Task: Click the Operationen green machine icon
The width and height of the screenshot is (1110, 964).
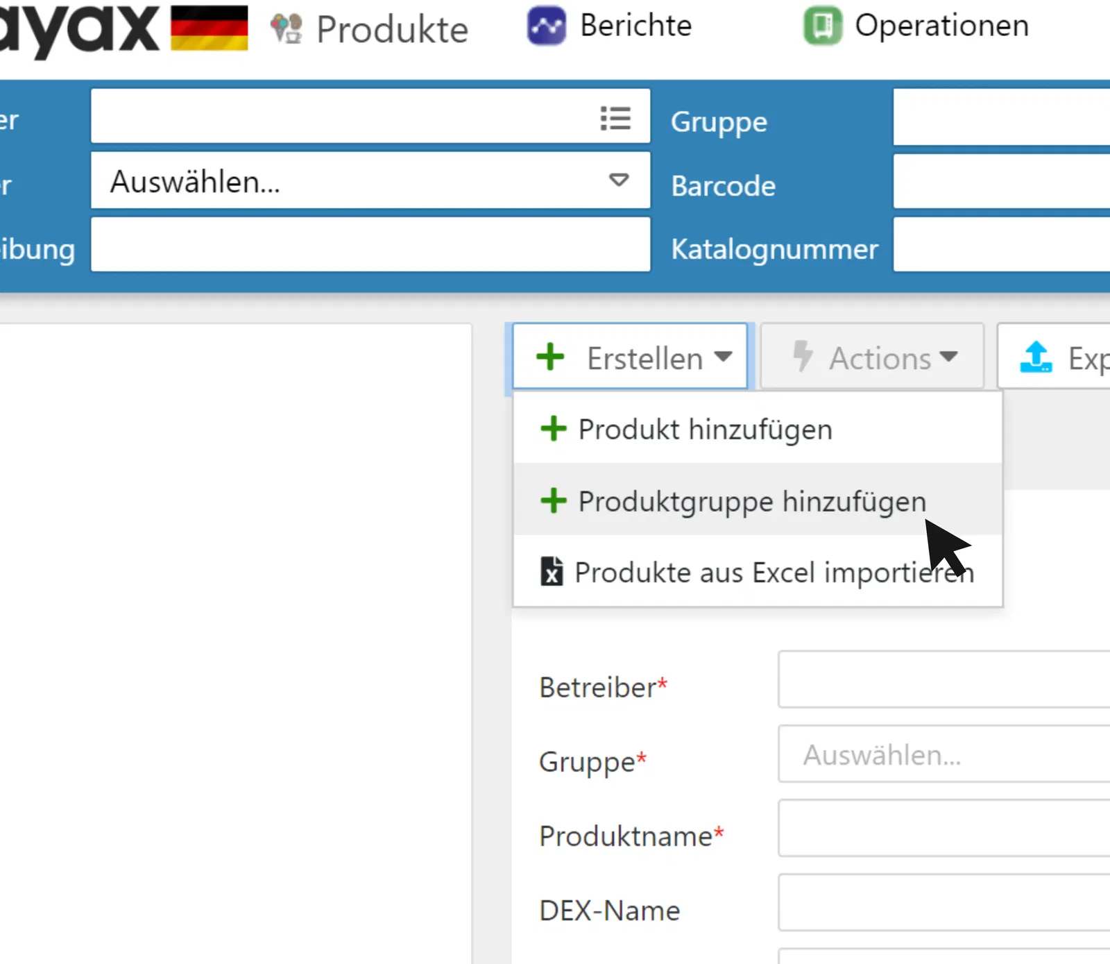Action: [x=822, y=26]
